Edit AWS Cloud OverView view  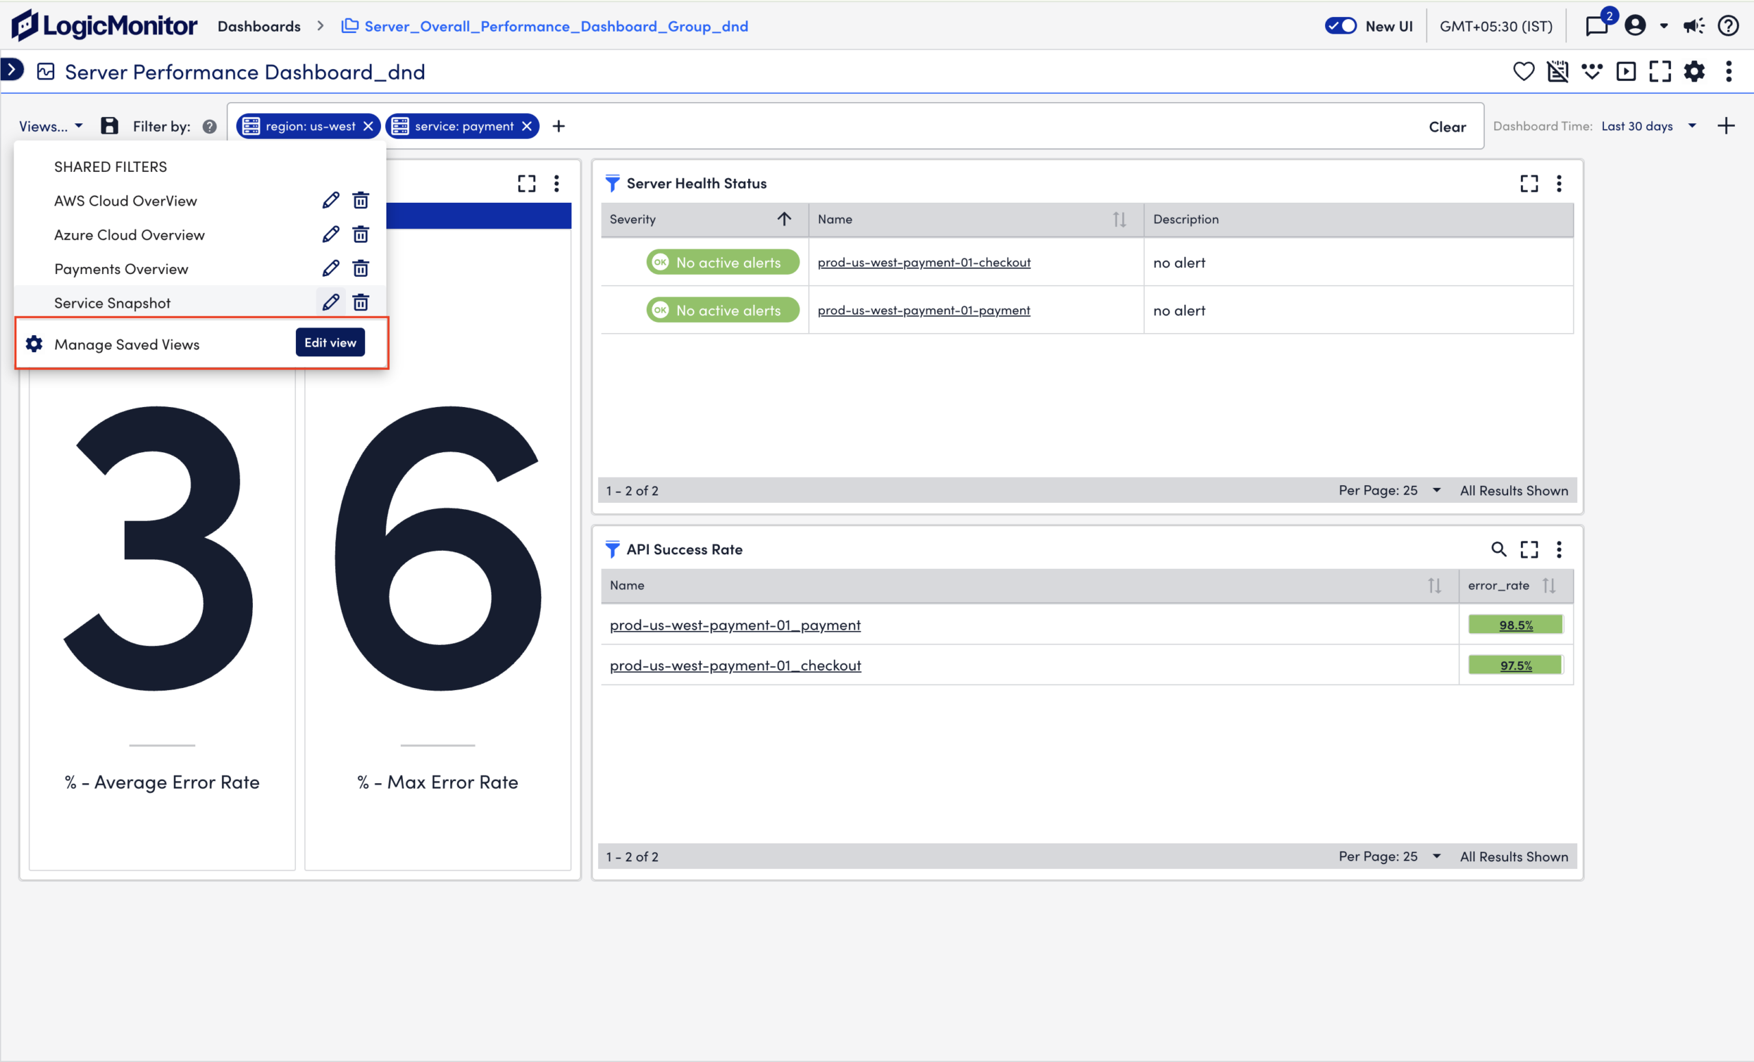[330, 200]
